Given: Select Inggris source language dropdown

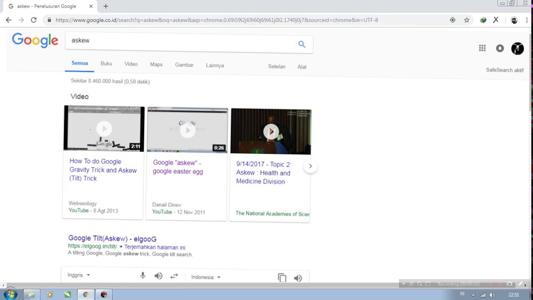Looking at the screenshot, I should point(79,275).
